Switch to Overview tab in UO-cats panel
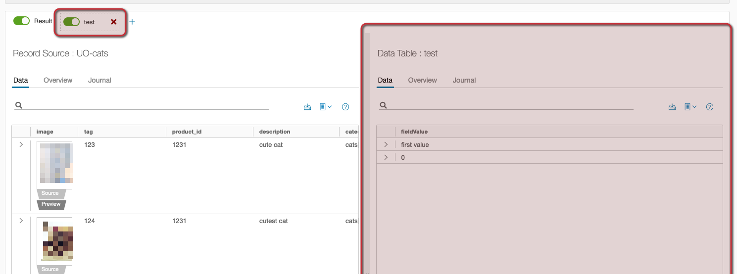 point(58,80)
